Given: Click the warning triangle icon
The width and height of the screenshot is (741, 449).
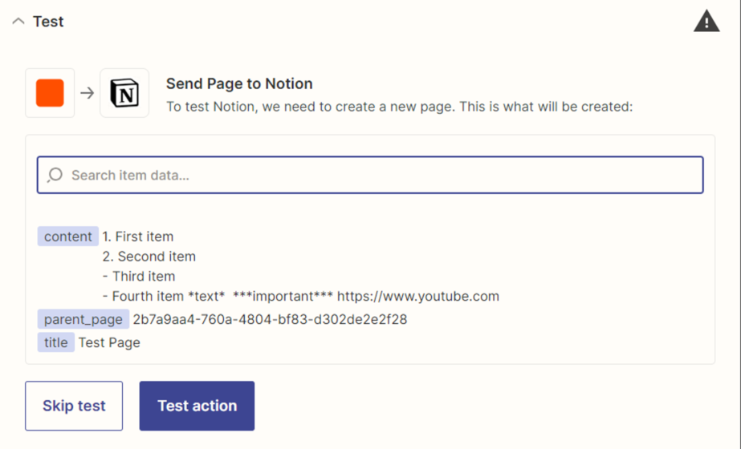Looking at the screenshot, I should click(706, 21).
